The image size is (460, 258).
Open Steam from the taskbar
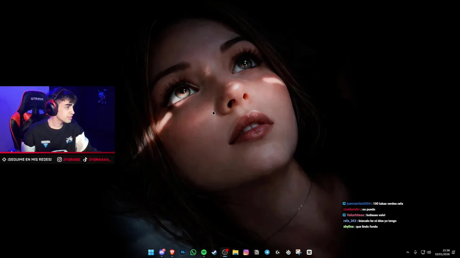(214, 252)
